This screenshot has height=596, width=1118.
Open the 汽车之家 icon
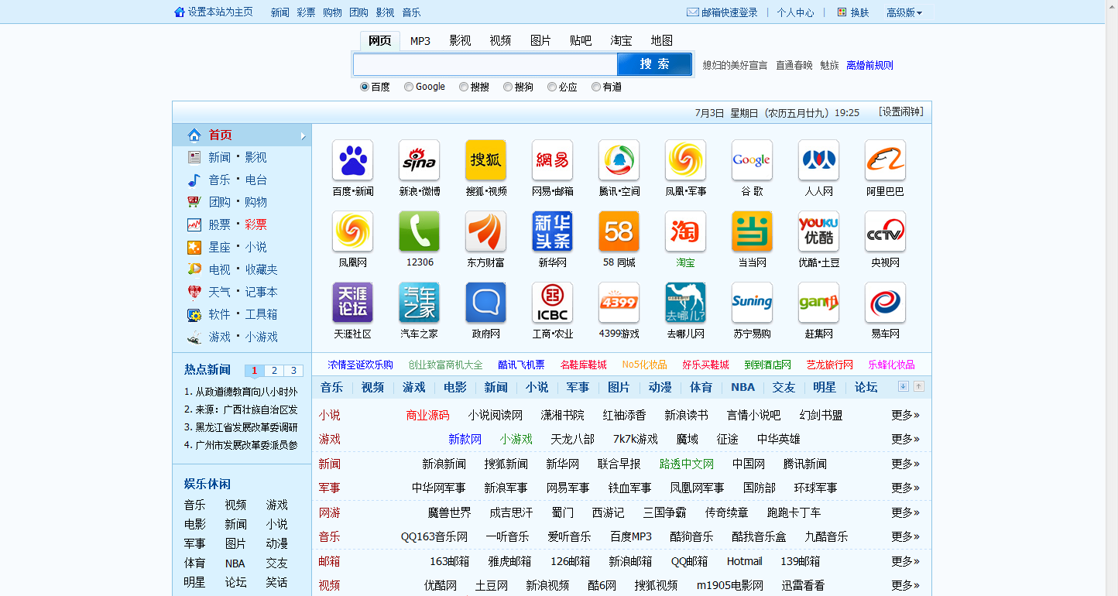pyautogui.click(x=419, y=303)
